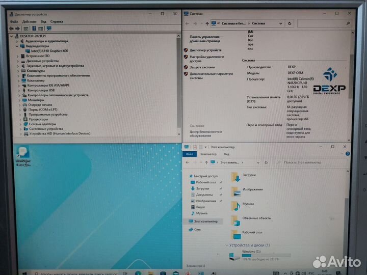The width and height of the screenshot is (367, 275).
Task: Open Защита системы link
Action: coord(202,67)
